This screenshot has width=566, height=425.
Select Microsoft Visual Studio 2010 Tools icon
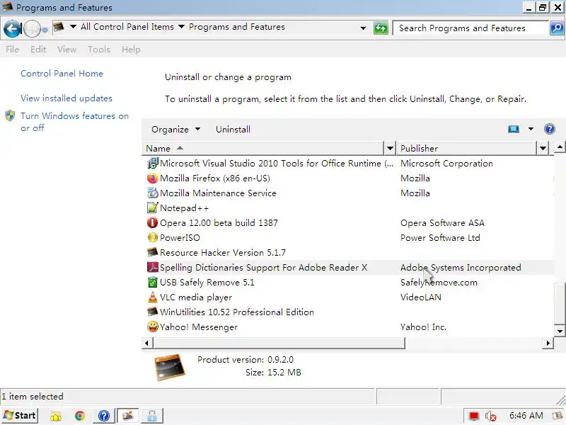[x=153, y=164]
